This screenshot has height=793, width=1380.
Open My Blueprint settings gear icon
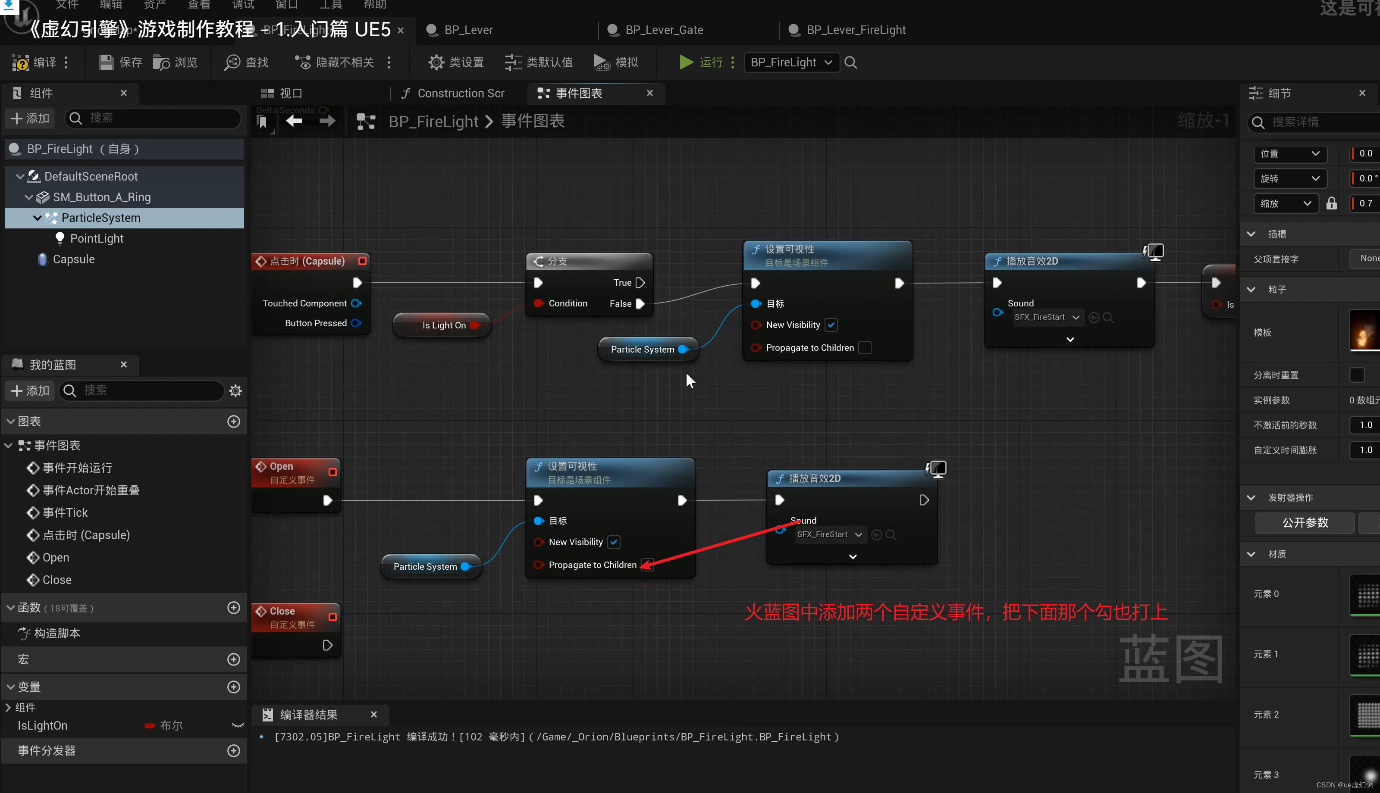pos(235,390)
